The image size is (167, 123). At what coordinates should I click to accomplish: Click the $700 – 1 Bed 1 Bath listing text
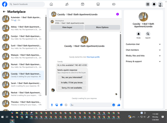(x=70, y=23)
